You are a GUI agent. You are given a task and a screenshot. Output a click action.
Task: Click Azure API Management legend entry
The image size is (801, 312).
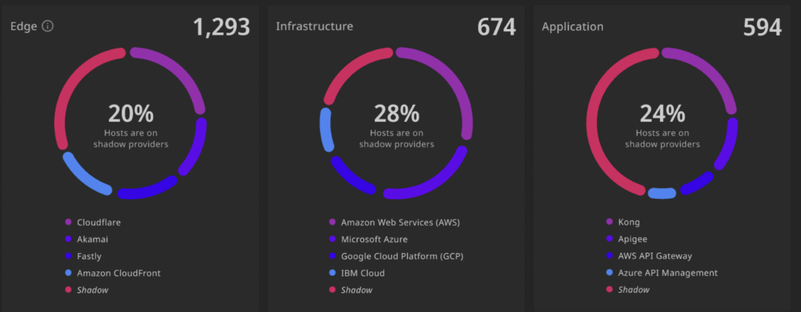click(x=662, y=272)
